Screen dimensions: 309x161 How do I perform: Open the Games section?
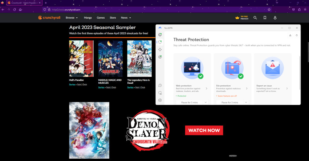(101, 18)
